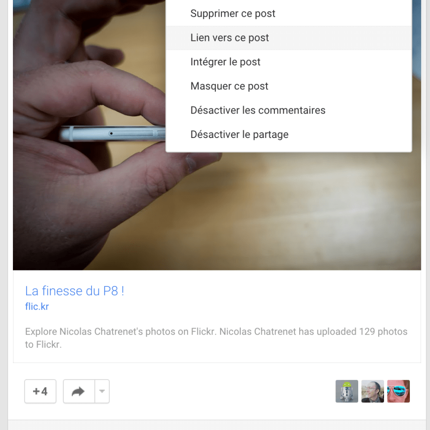Image resolution: width=430 pixels, height=430 pixels.
Task: Click the +4 plus-one button
Action: (x=40, y=391)
